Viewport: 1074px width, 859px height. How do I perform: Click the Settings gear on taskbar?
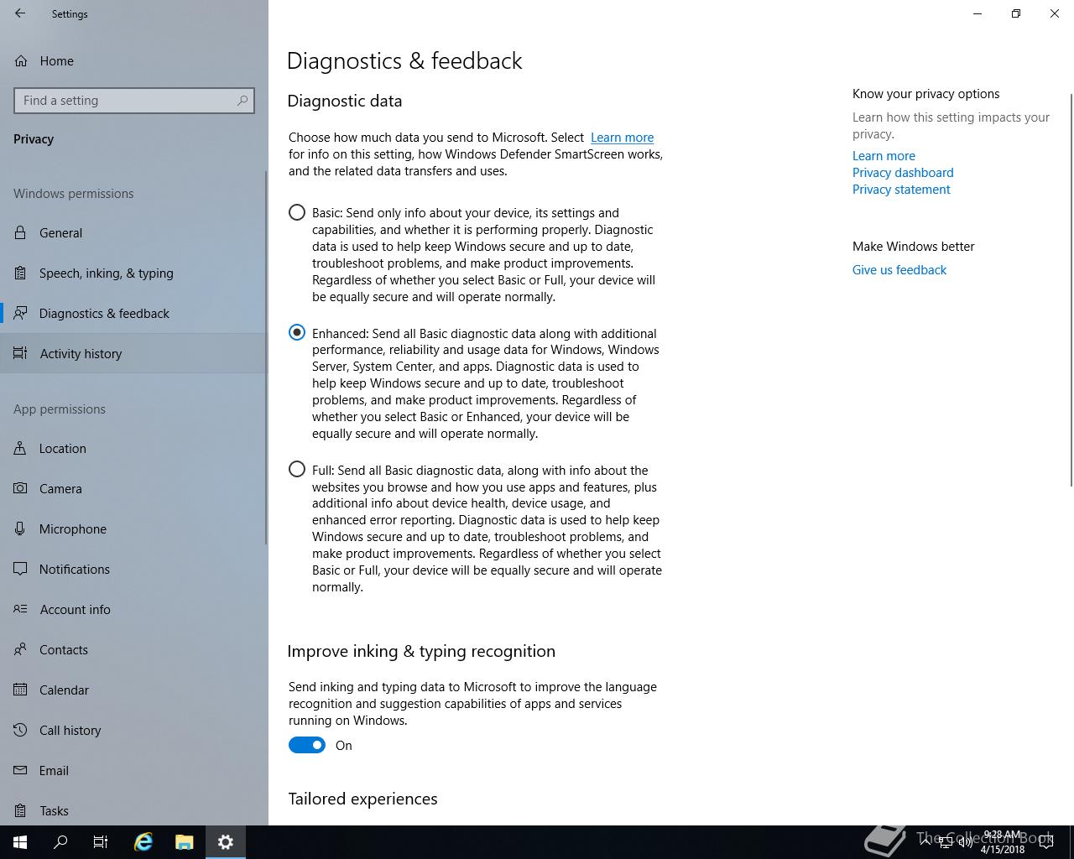click(226, 842)
